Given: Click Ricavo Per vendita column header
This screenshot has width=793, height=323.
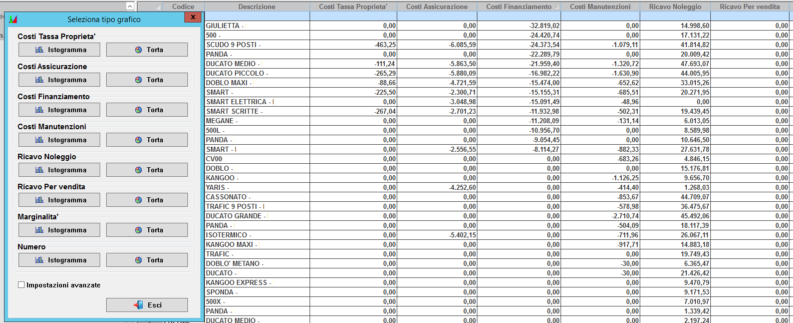Looking at the screenshot, I should (749, 7).
